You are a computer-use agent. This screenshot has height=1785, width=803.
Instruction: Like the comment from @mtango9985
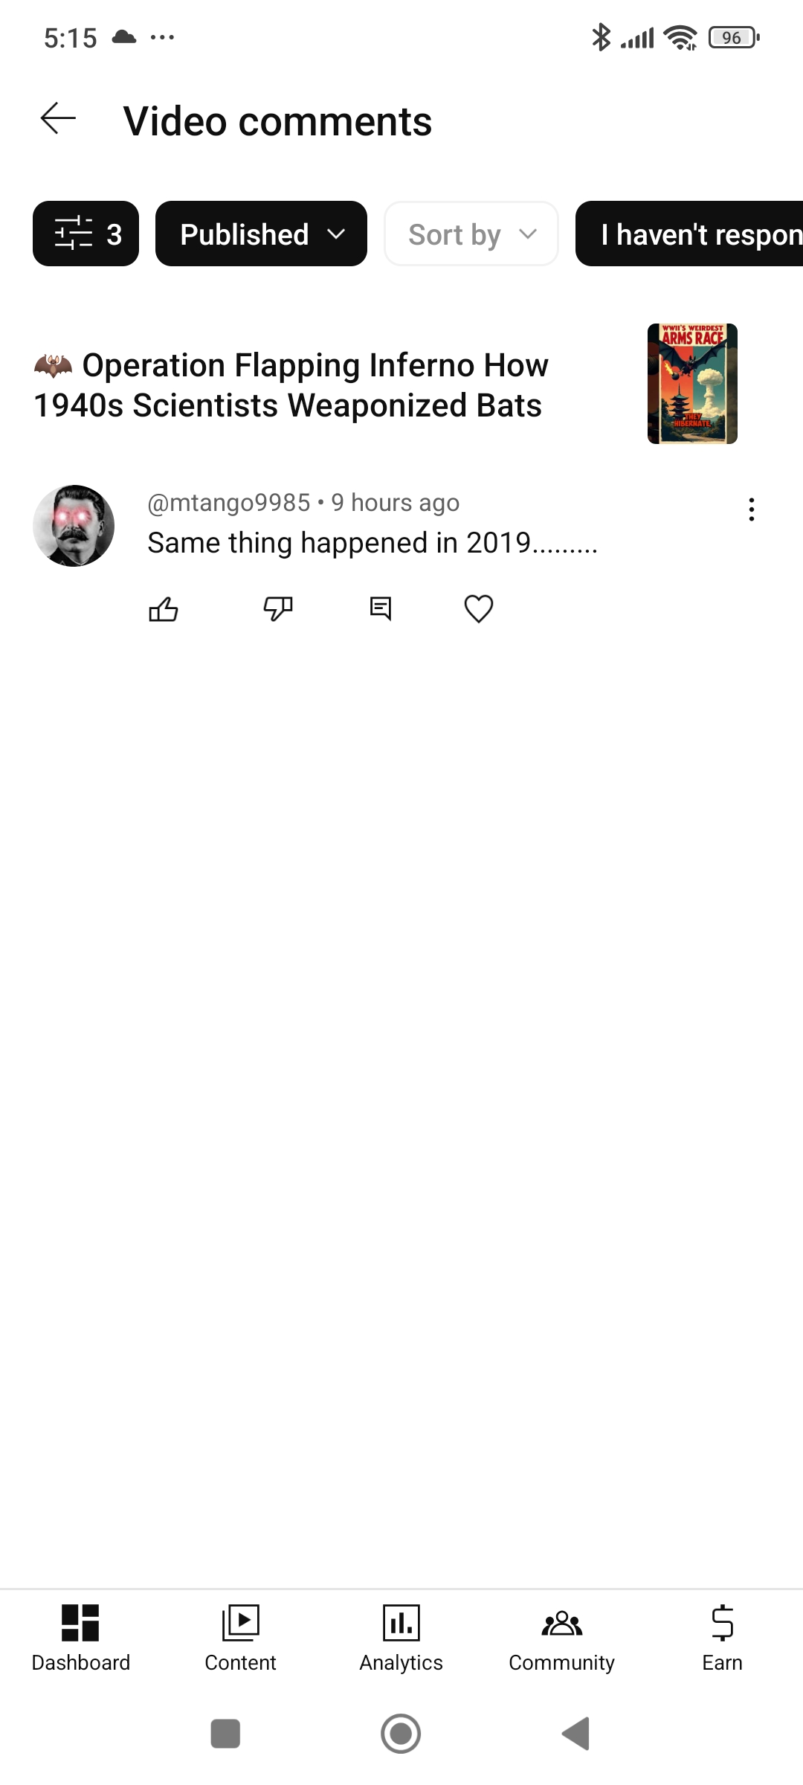pyautogui.click(x=164, y=609)
